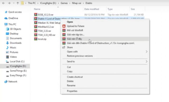Click the Downloads arrow icon
Screen dimensions: 169x102
click(x=7, y=43)
